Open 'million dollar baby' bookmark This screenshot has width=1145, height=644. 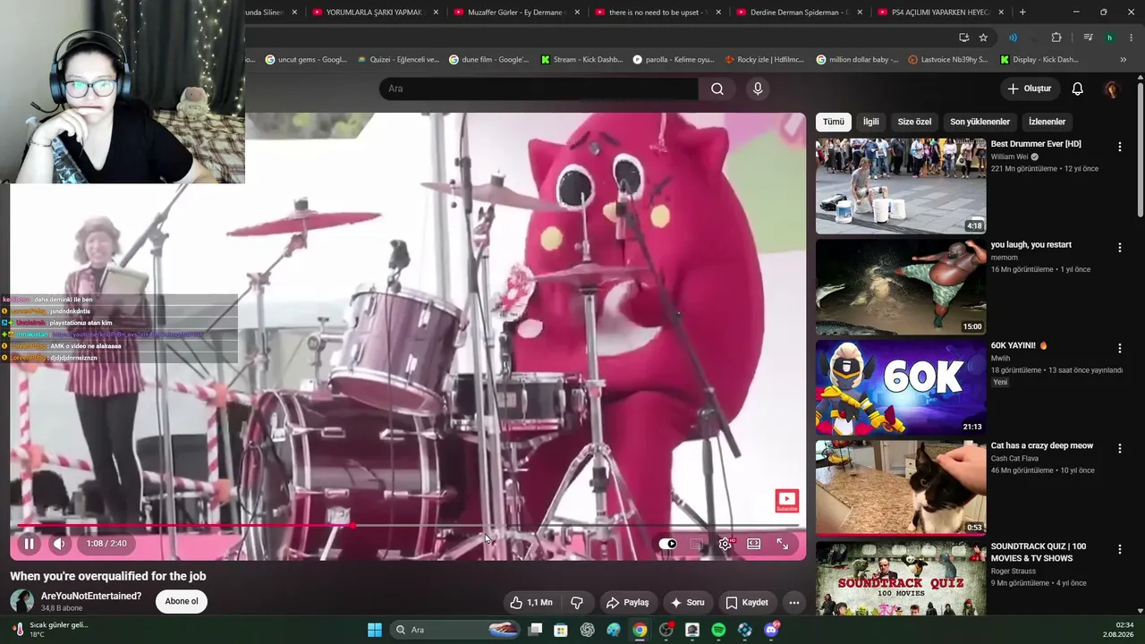pyautogui.click(x=857, y=60)
